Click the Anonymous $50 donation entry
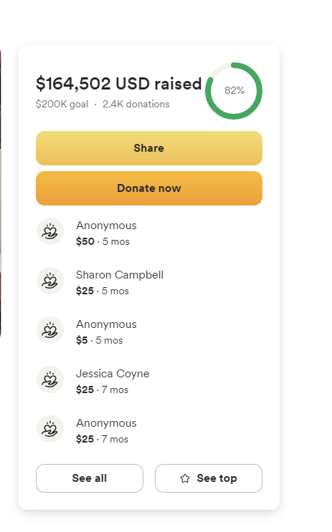The height and width of the screenshot is (532, 332). pyautogui.click(x=149, y=233)
